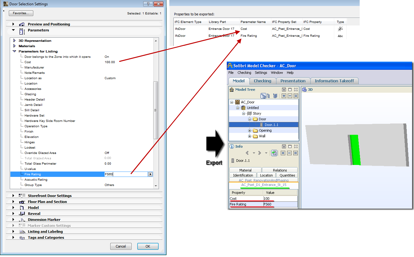
Task: Toggle the Override Glazed Area Off value
Action: click(x=107, y=153)
